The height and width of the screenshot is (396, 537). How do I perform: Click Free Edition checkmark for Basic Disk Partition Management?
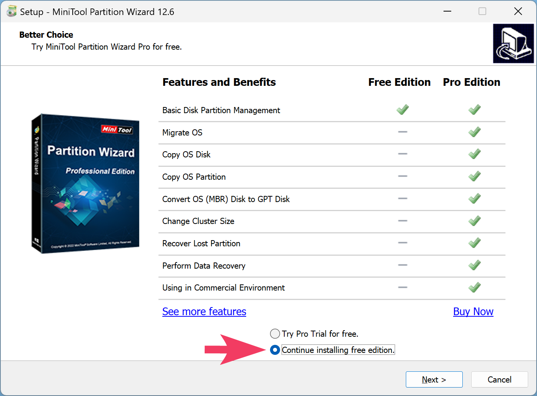coord(403,110)
